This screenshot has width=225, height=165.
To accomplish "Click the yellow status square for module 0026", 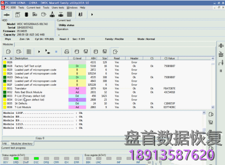I will pos(5,62).
